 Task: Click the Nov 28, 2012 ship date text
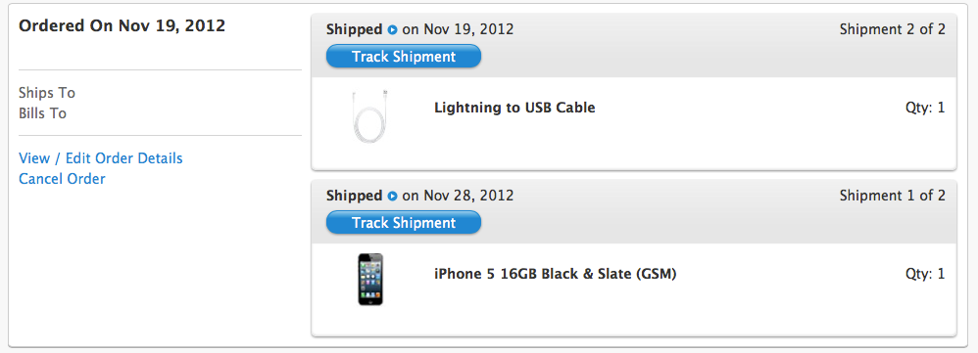coord(468,196)
